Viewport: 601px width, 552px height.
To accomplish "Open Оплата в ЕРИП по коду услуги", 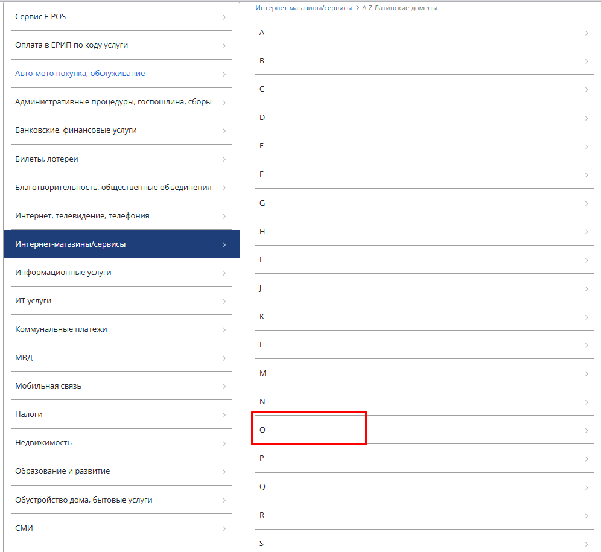I will [121, 45].
